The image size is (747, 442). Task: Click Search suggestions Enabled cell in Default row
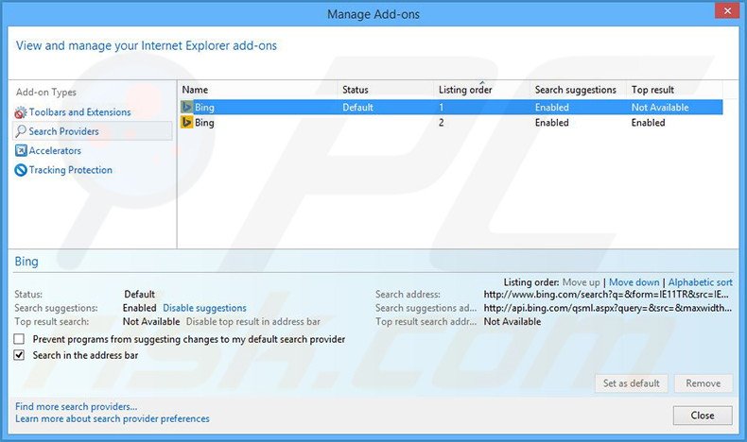pos(551,108)
